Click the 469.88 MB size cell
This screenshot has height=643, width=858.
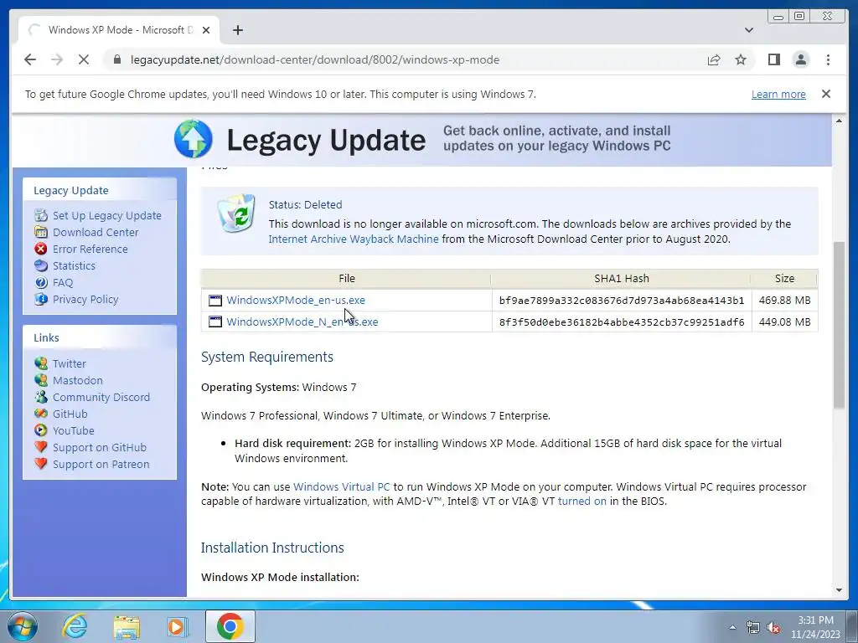[x=784, y=301]
